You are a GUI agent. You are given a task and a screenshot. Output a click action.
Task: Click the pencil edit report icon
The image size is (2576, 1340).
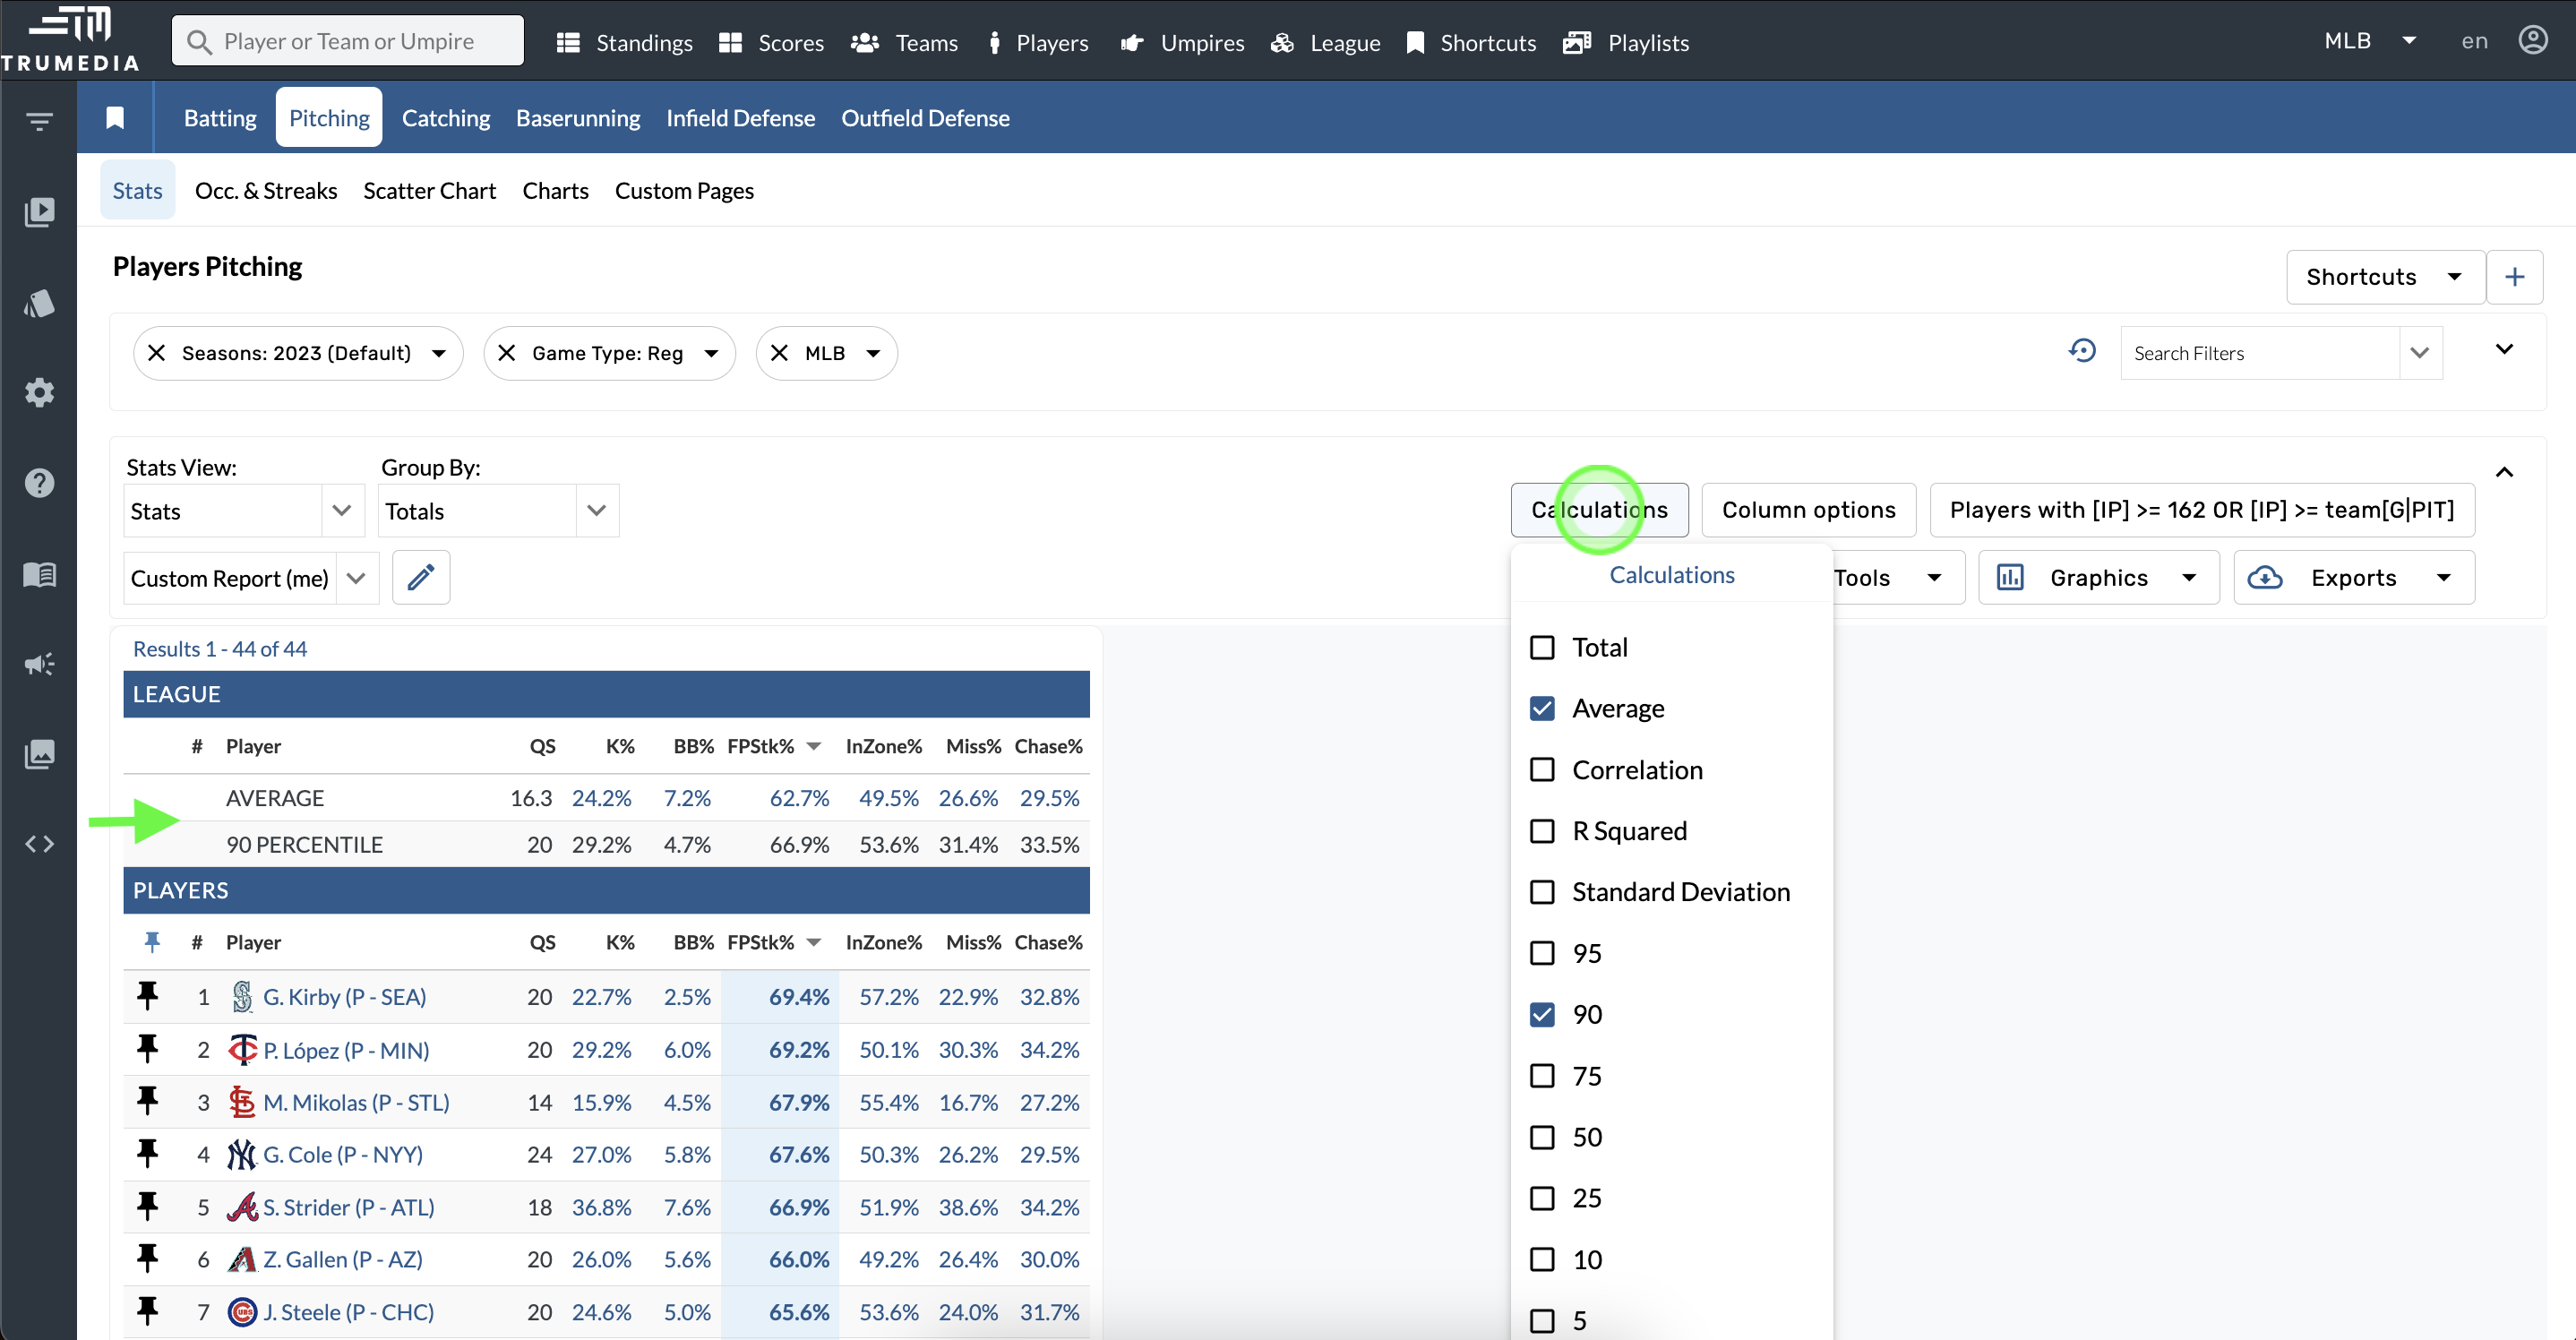pyautogui.click(x=421, y=577)
